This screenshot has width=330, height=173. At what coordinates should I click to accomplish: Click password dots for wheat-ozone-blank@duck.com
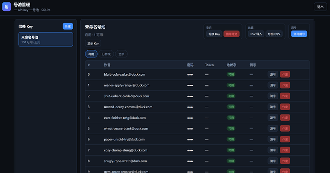[190, 129]
